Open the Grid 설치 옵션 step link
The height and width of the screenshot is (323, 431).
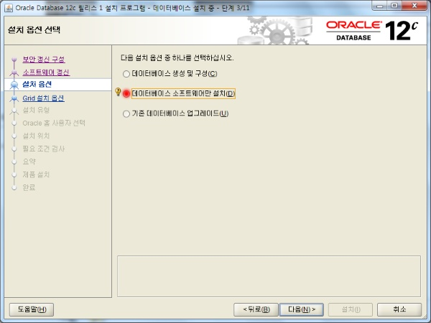(43, 98)
